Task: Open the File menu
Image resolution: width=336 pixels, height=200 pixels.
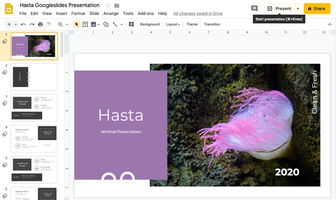Action: tap(23, 13)
